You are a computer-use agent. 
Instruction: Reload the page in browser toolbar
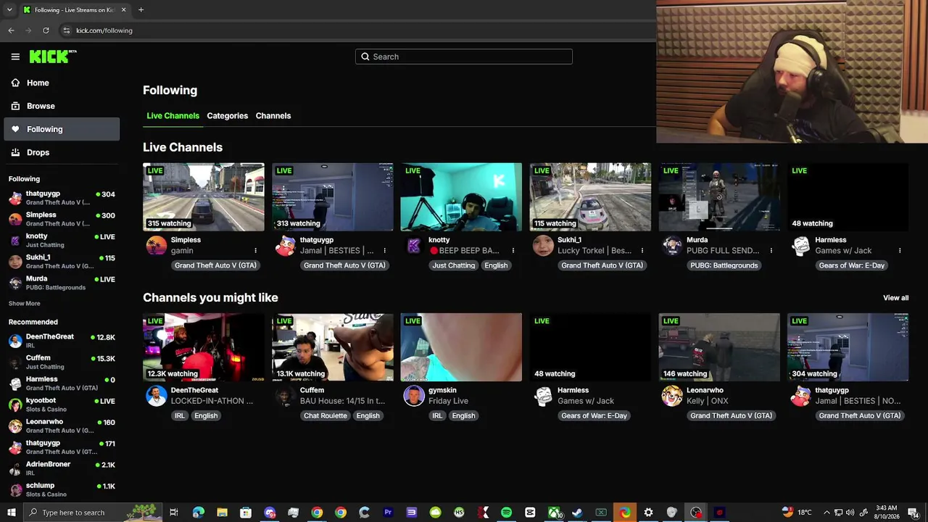point(46,30)
